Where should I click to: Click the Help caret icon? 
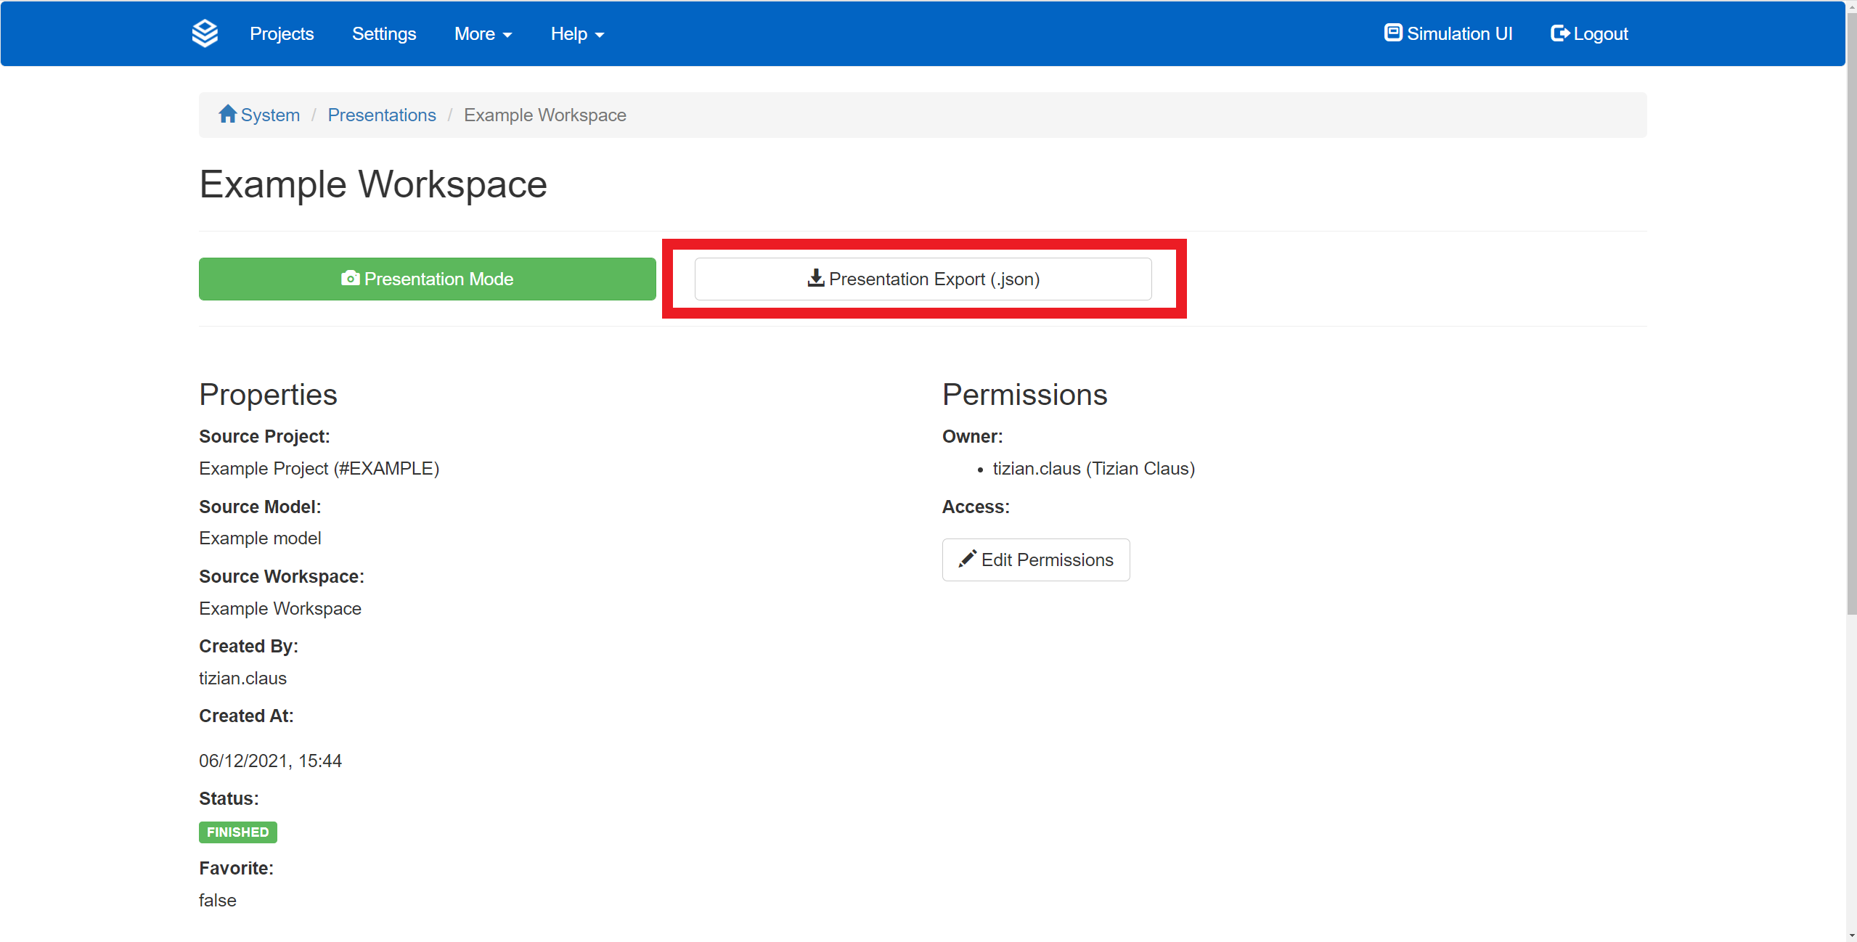click(600, 34)
